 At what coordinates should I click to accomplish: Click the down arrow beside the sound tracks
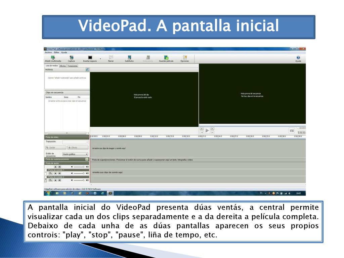(46, 179)
